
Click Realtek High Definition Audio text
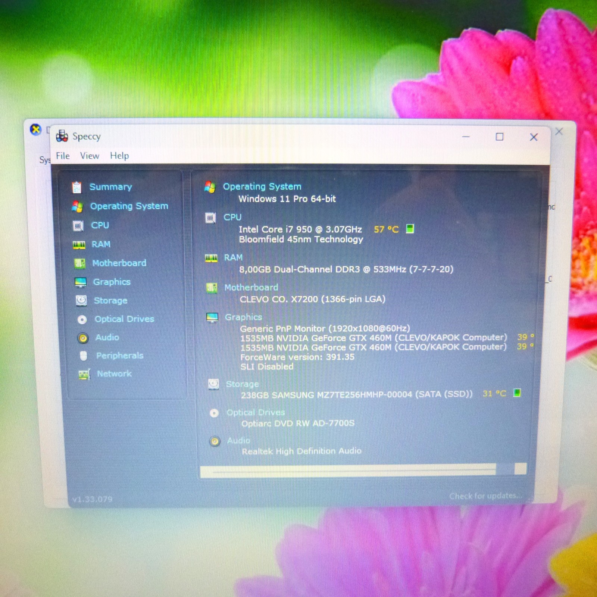pyautogui.click(x=301, y=451)
